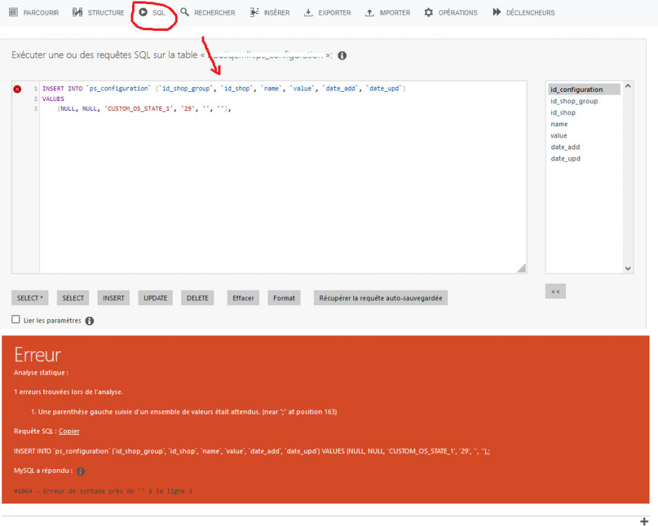Click 'Récupérer la requête auto-sauvegardée' button

pos(380,297)
